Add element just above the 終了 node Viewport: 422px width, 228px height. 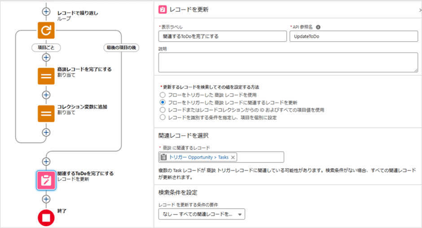click(x=46, y=199)
